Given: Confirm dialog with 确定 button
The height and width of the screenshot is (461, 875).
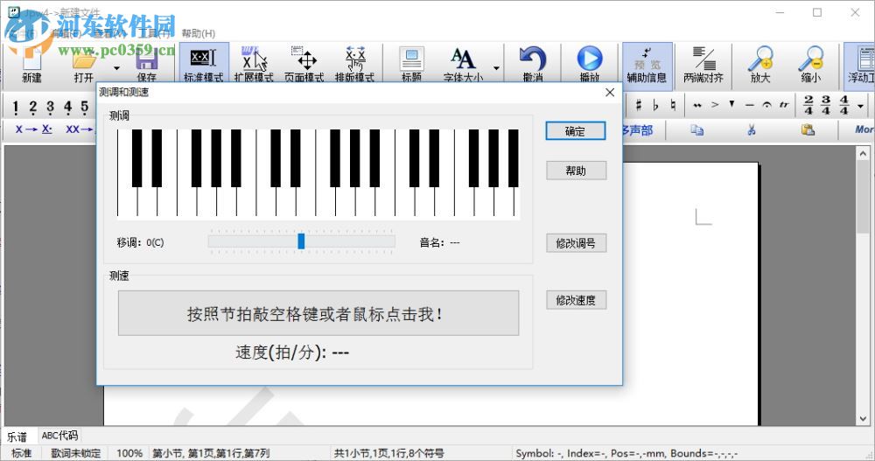Looking at the screenshot, I should [576, 131].
